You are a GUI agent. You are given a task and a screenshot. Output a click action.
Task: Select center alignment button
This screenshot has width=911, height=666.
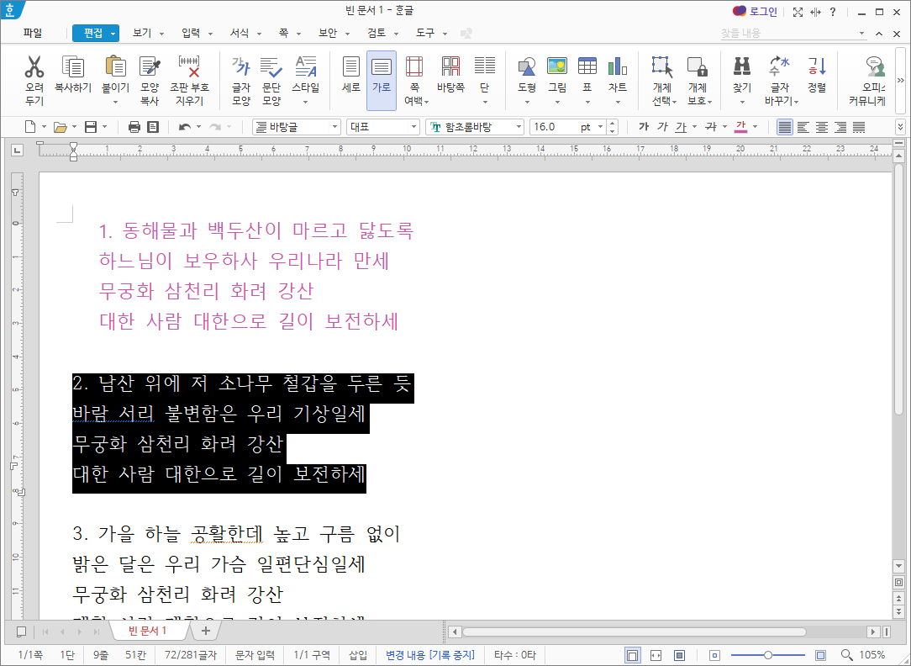pyautogui.click(x=822, y=127)
